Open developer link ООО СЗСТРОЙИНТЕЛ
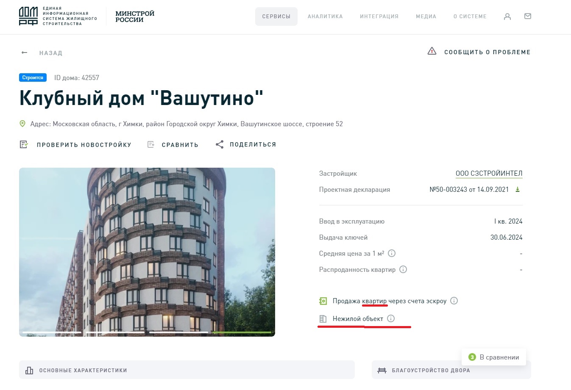571x390 pixels. [x=489, y=174]
